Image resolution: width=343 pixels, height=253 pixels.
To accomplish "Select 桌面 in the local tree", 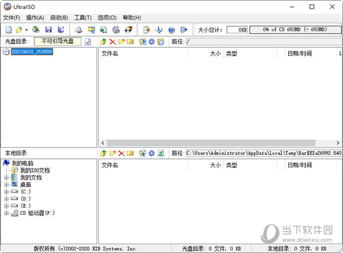I will (26, 185).
